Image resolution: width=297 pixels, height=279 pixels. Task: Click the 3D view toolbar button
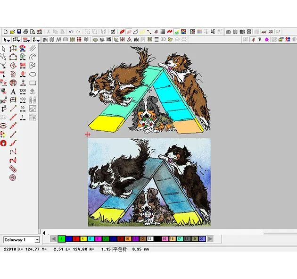(164, 40)
